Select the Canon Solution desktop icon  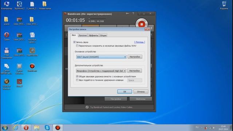coord(19,69)
